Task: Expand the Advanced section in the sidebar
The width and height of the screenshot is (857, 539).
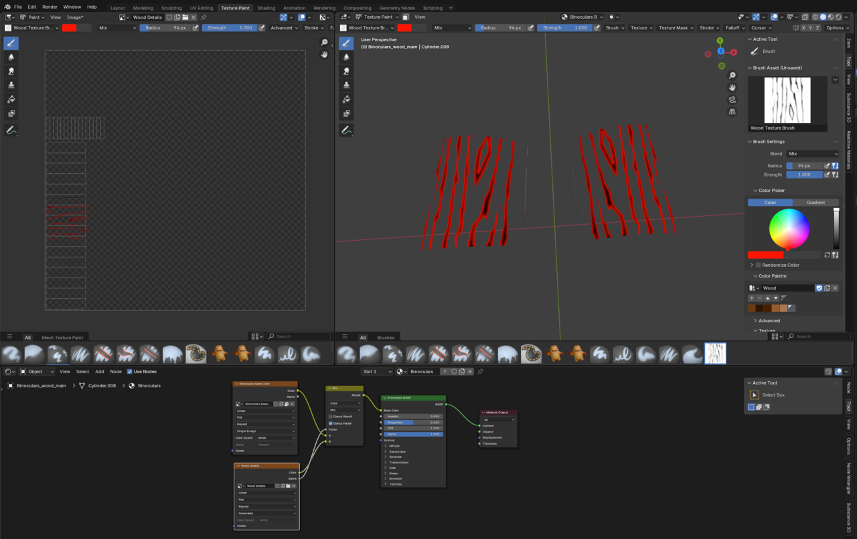Action: (769, 321)
